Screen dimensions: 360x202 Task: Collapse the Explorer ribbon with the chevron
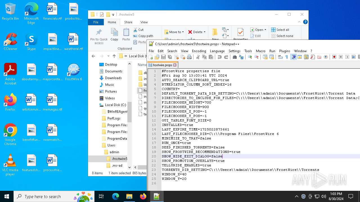click(299, 22)
